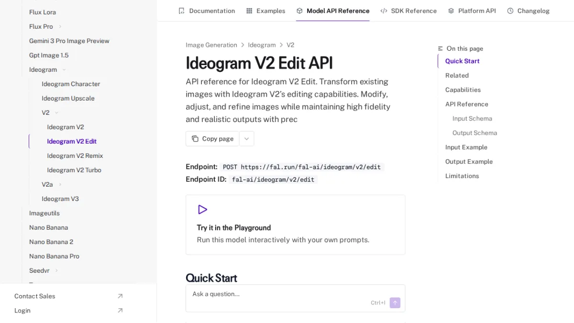Jump to Output Example section
This screenshot has width=574, height=323.
click(469, 161)
